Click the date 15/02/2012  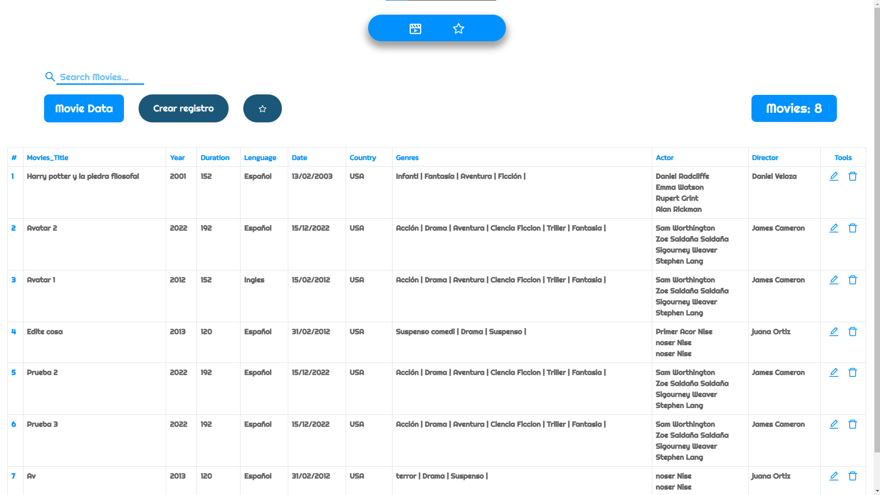click(x=311, y=280)
